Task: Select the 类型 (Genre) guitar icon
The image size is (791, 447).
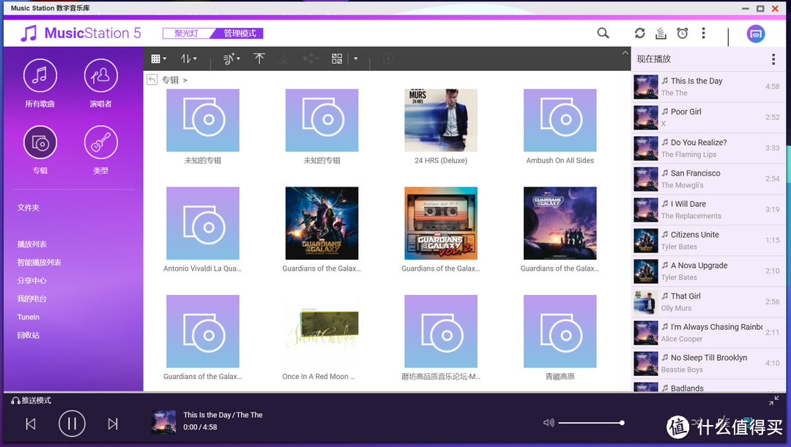Action: coord(100,143)
